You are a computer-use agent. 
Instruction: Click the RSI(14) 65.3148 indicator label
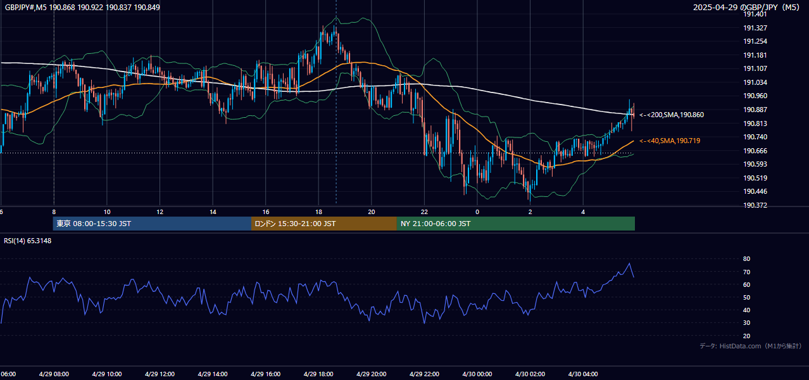click(28, 241)
